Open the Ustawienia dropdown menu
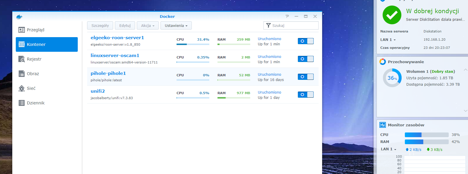Screen dimensions: 468x174 click(x=176, y=25)
